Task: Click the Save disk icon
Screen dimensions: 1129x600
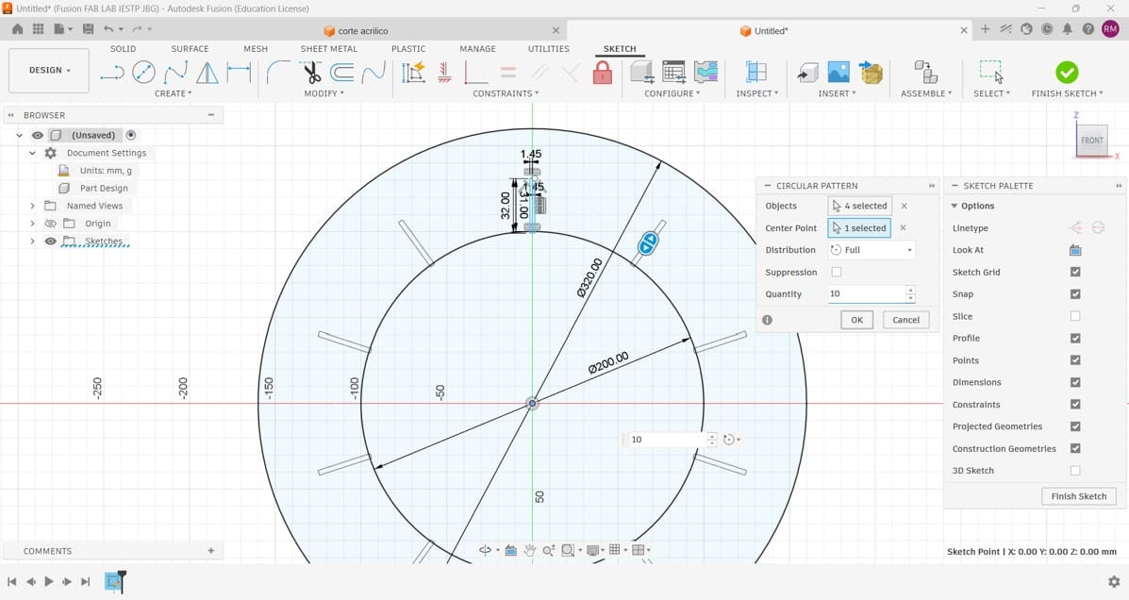Action: tap(88, 29)
